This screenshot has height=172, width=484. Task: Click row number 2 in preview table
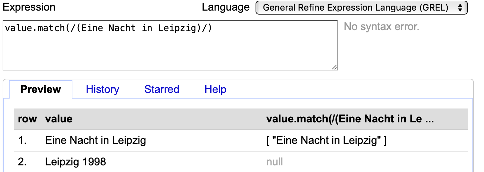(x=22, y=162)
